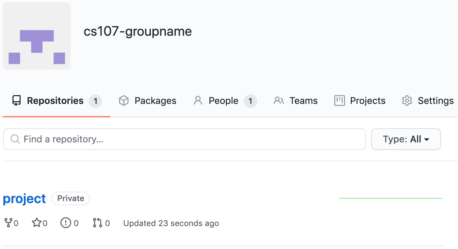Screen dimensions: 458x249
Task: Focus the Find a repository search field
Action: pyautogui.click(x=184, y=139)
